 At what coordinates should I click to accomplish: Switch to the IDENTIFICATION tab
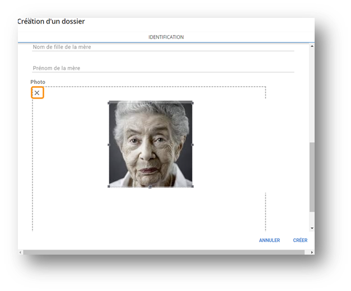166,37
